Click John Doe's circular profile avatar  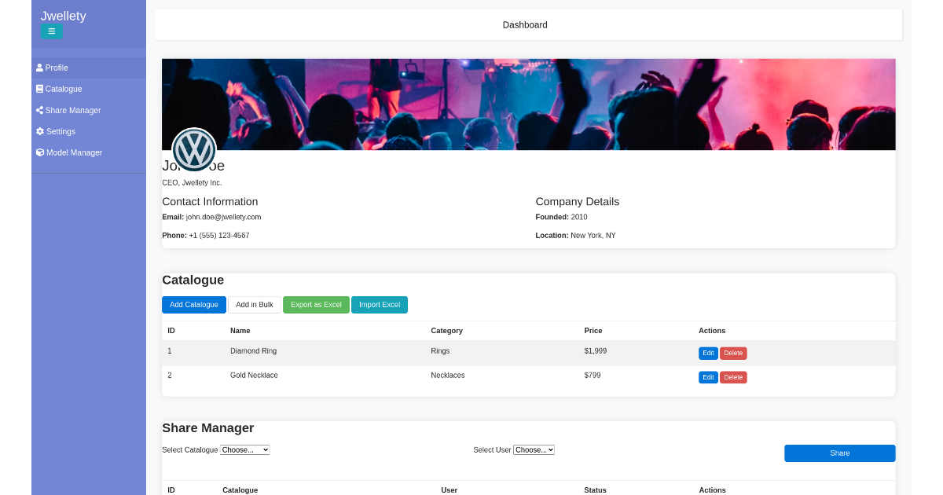194,149
